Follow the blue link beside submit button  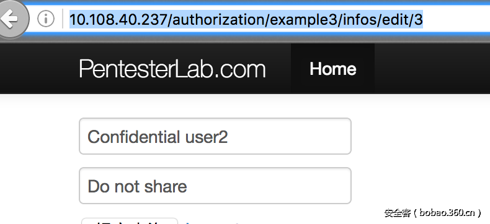[213, 222]
